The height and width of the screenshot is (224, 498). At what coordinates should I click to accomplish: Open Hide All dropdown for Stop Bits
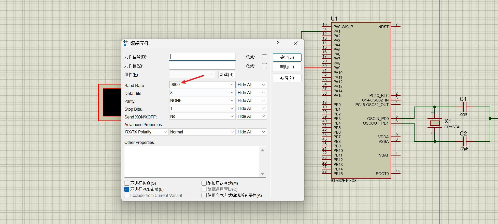252,108
